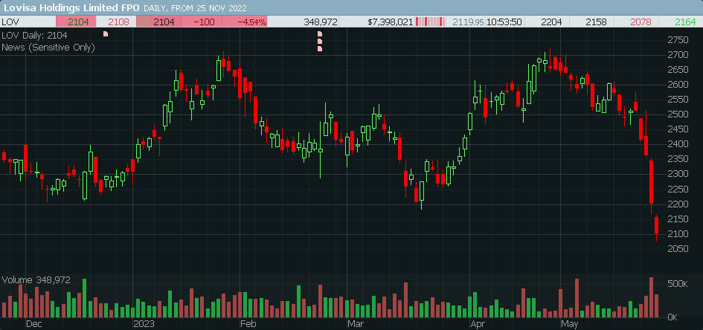Click the 2650 price axis label

pos(678,69)
